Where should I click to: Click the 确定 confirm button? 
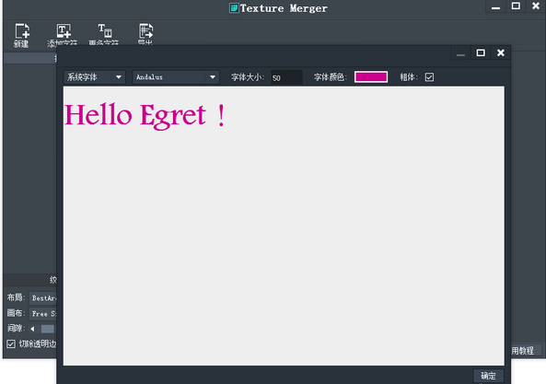(x=488, y=376)
